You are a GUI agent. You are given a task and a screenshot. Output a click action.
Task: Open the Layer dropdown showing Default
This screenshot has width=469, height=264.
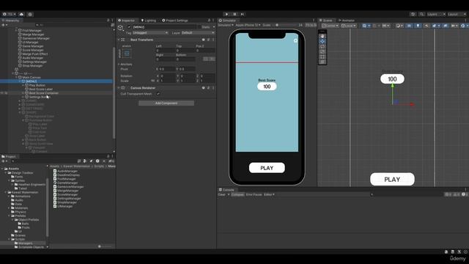click(198, 32)
